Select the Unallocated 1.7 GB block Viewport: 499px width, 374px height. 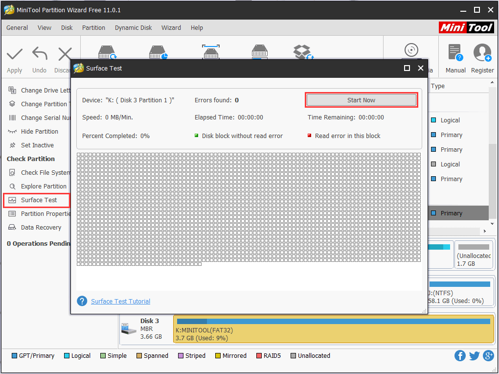tap(474, 255)
